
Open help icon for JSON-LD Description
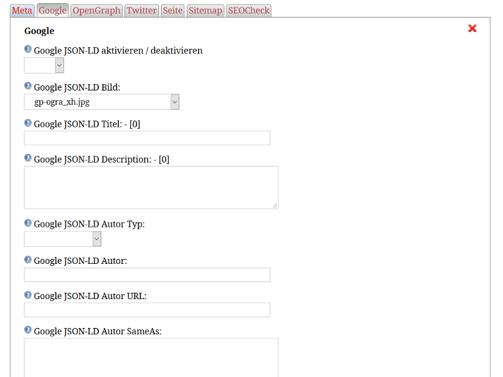tap(28, 158)
